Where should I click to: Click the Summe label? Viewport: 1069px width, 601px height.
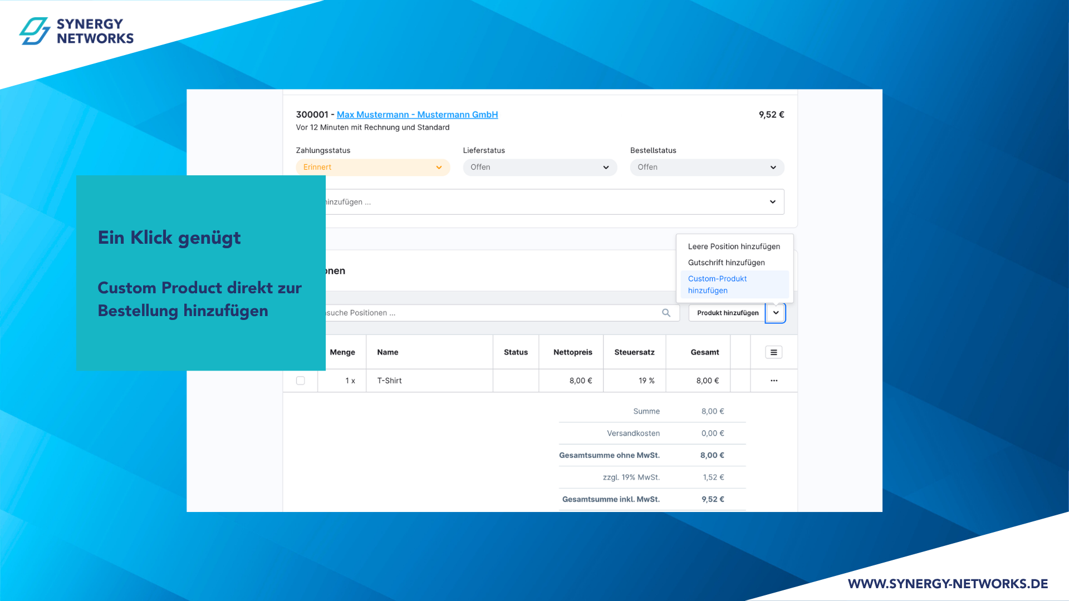[646, 411]
